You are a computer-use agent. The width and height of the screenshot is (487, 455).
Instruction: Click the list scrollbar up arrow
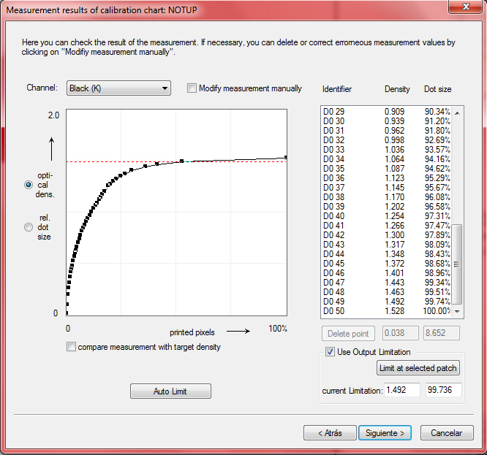pos(458,112)
